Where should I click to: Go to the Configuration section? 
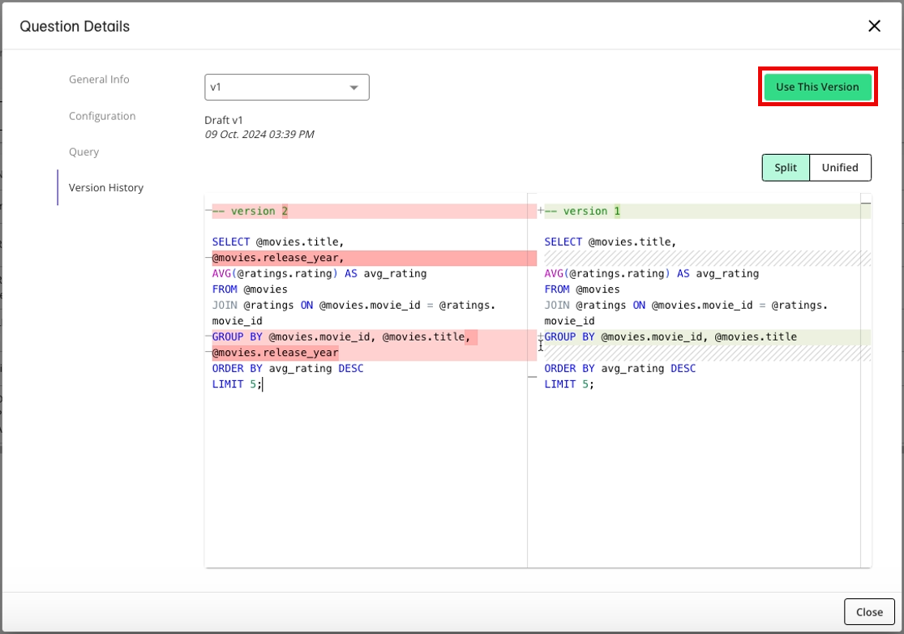pyautogui.click(x=102, y=116)
